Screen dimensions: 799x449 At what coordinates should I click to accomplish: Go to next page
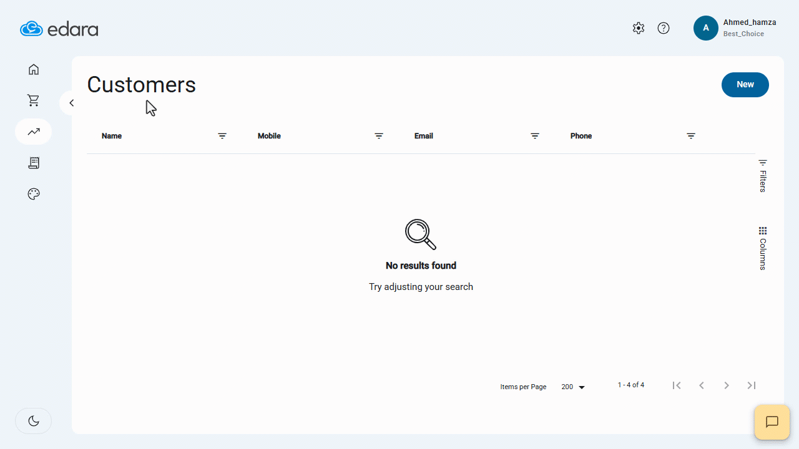[727, 385]
